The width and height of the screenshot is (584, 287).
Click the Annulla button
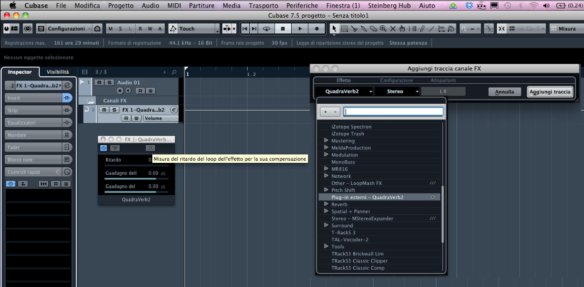click(504, 92)
